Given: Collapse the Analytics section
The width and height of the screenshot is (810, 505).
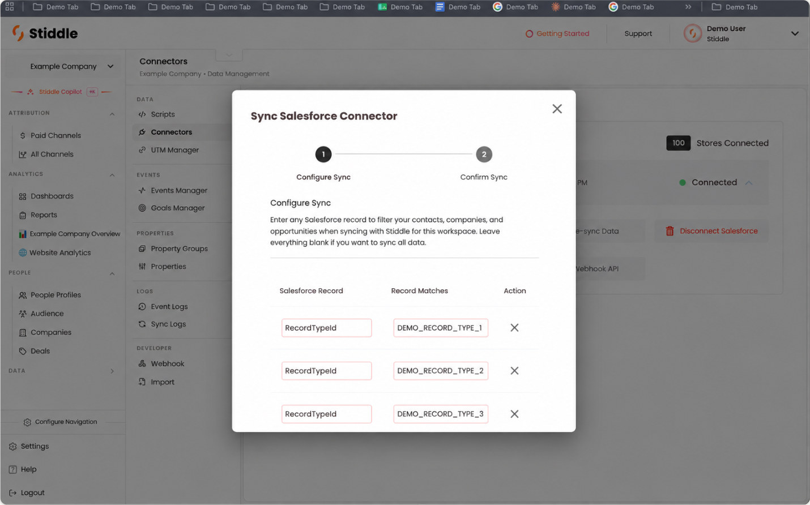Looking at the screenshot, I should click(112, 175).
